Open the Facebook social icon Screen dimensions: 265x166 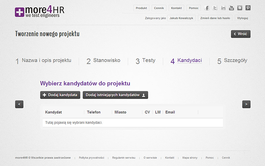(206, 8)
